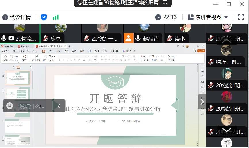The image size is (249, 148).
Task: Collapse chat bar with left chevron
Action: (59, 106)
